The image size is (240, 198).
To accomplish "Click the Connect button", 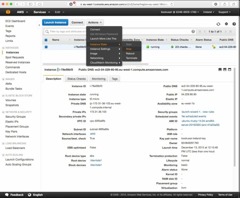I will [77, 22].
